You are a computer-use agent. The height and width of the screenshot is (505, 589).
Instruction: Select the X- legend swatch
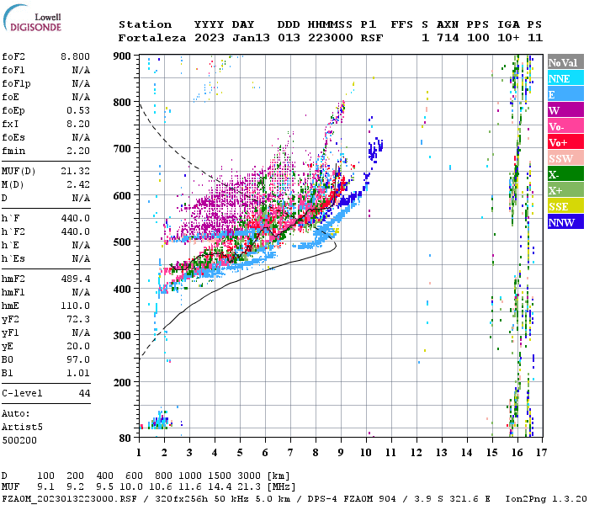point(565,174)
